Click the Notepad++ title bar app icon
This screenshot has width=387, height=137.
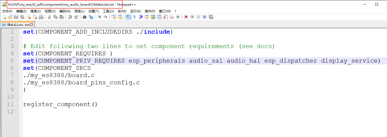[x=4, y=4]
